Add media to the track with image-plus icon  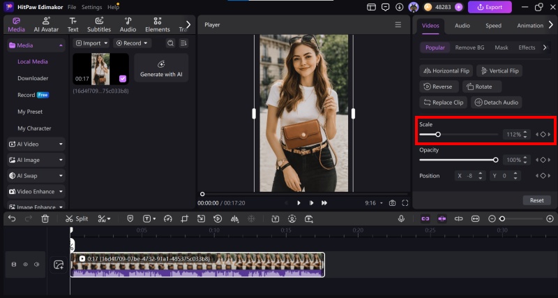pyautogui.click(x=59, y=265)
